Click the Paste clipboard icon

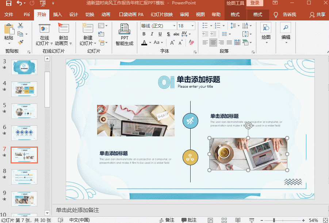pyautogui.click(x=9, y=29)
